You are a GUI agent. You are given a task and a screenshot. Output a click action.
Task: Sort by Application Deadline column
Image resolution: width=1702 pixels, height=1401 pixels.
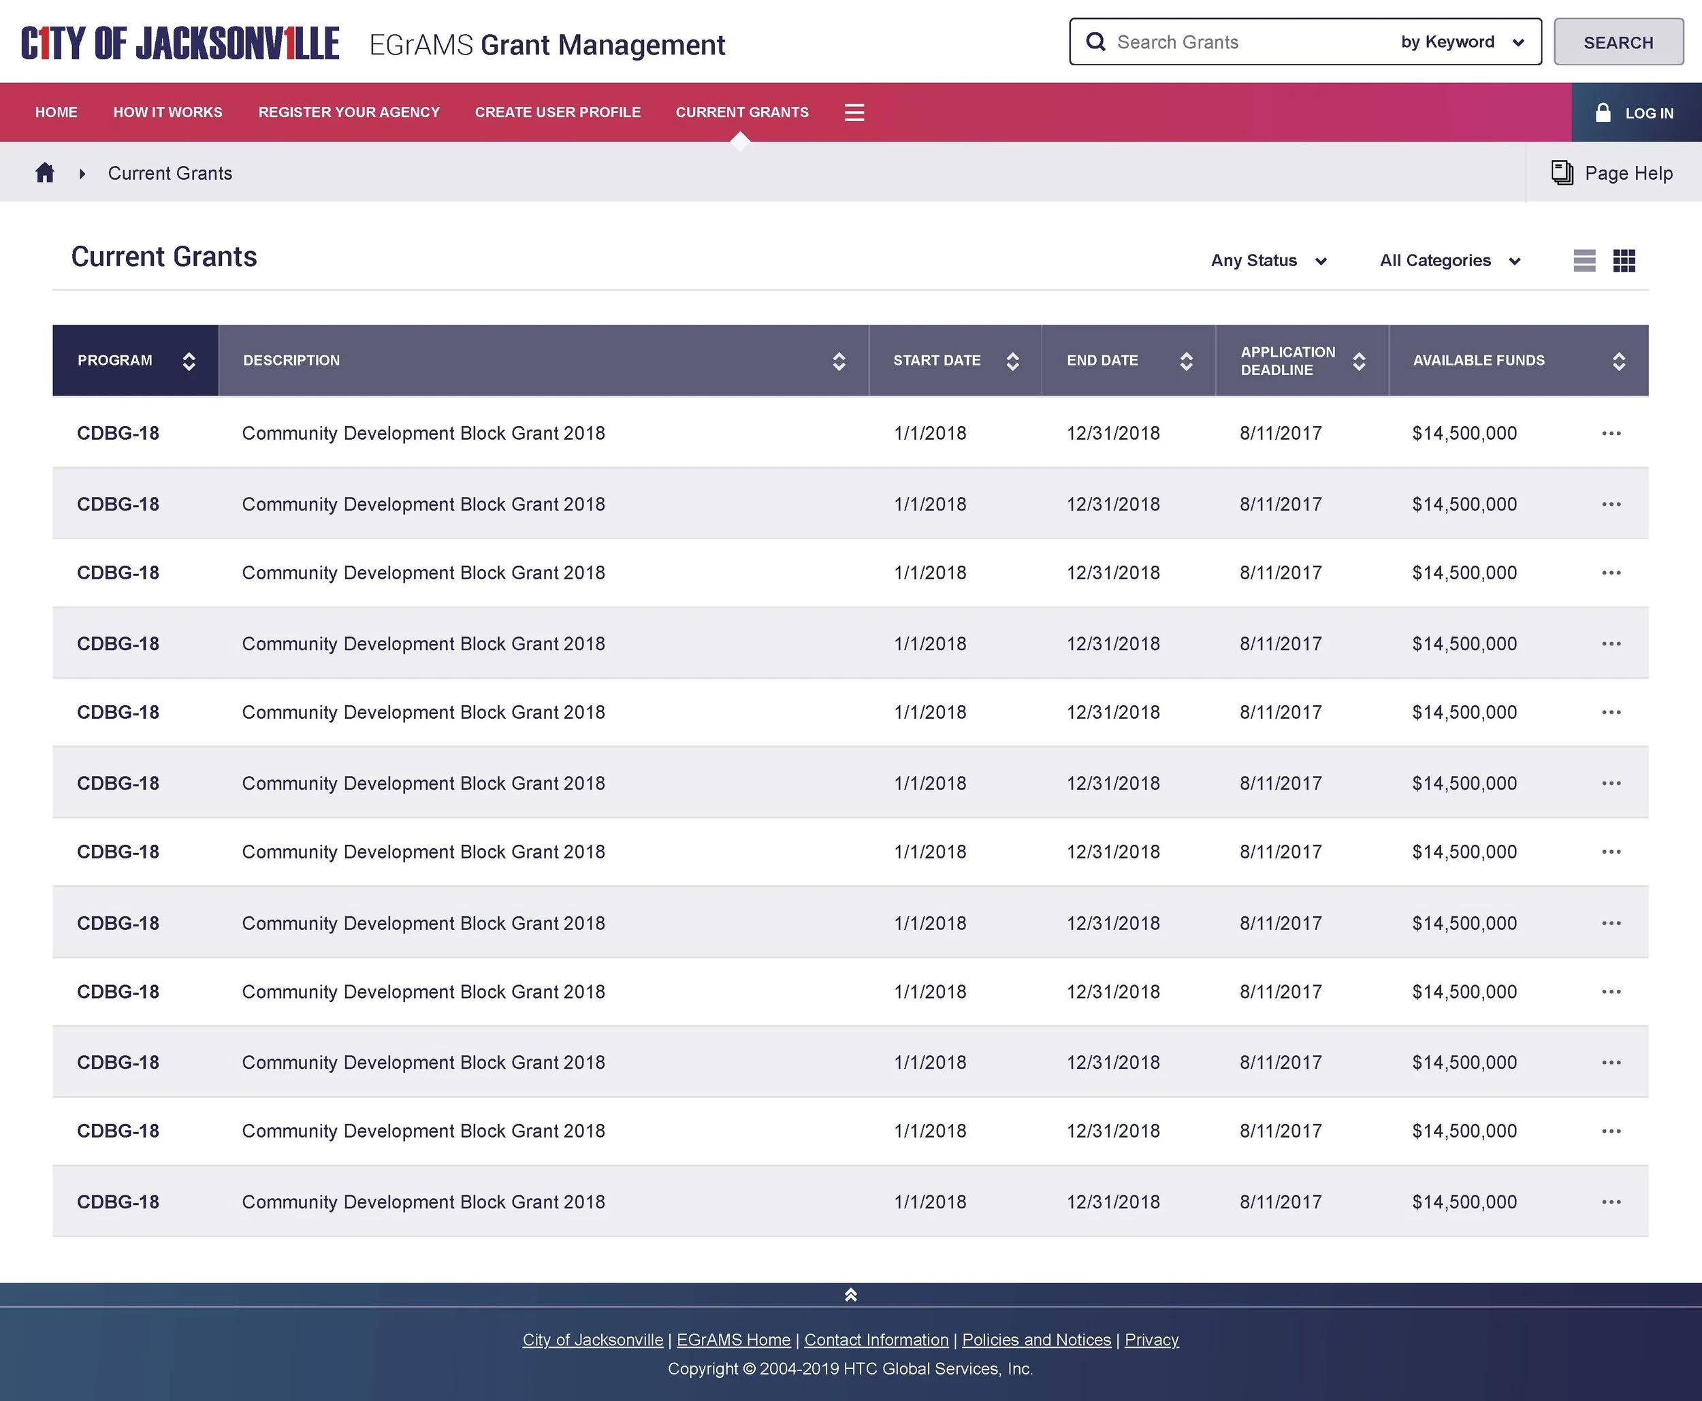[1359, 361]
